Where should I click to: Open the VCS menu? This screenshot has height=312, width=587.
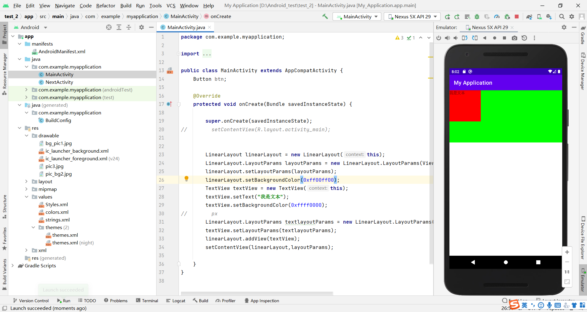pos(171,6)
